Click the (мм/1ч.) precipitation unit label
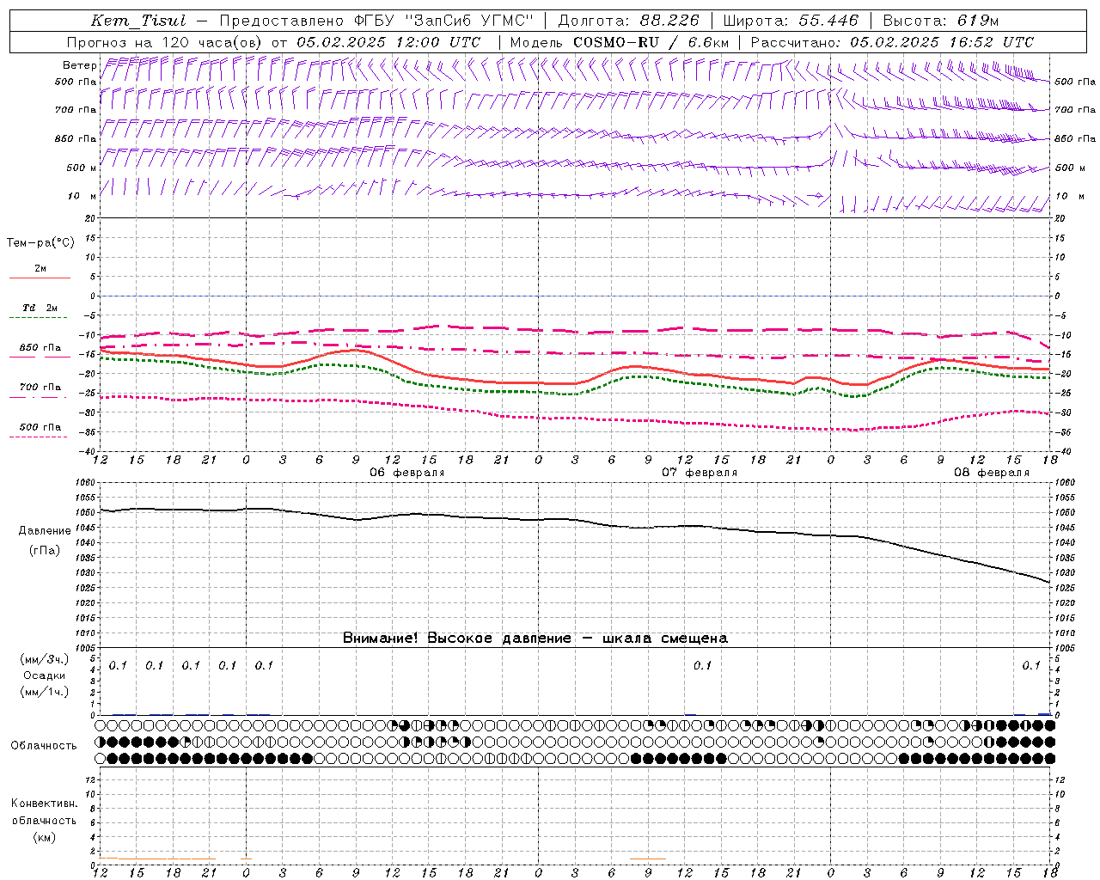The image size is (1100, 880). 45,692
